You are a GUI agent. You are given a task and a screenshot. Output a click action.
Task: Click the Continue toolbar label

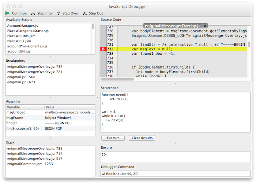coord(19,14)
